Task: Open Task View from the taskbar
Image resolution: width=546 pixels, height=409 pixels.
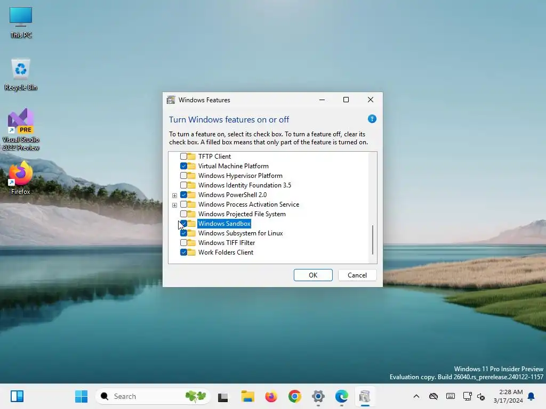Action: [x=223, y=397]
